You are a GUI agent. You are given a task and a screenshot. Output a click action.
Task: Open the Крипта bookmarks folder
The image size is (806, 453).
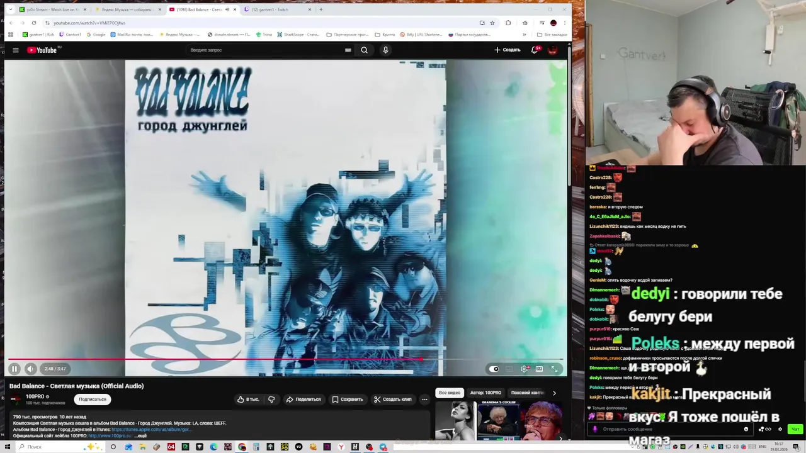[385, 35]
